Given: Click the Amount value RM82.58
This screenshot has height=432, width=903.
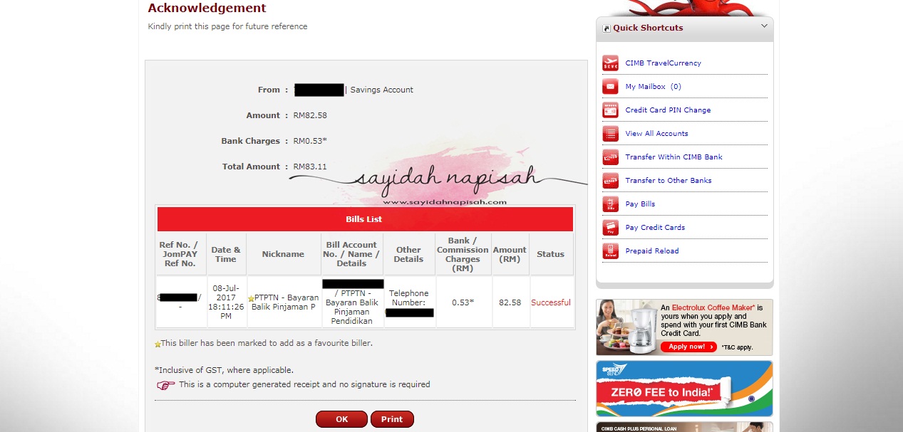Looking at the screenshot, I should [310, 115].
